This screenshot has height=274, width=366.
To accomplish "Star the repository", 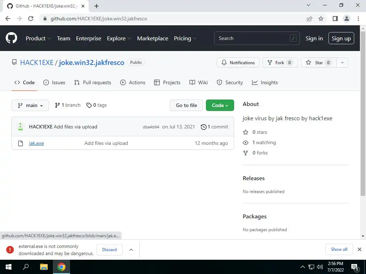I will point(318,62).
